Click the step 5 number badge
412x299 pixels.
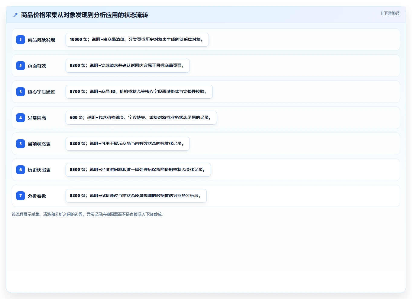click(21, 144)
